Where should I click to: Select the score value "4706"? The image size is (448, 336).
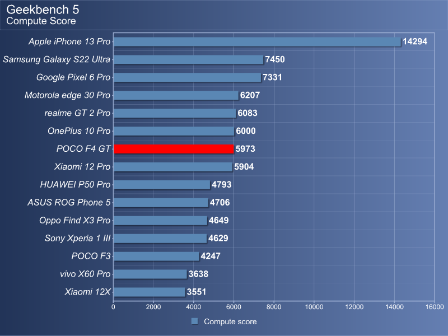(220, 203)
